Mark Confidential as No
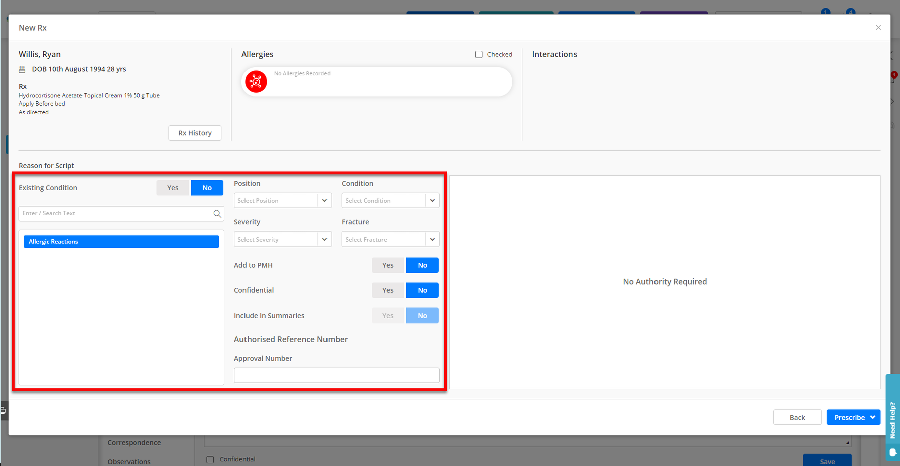900x466 pixels. click(x=422, y=290)
